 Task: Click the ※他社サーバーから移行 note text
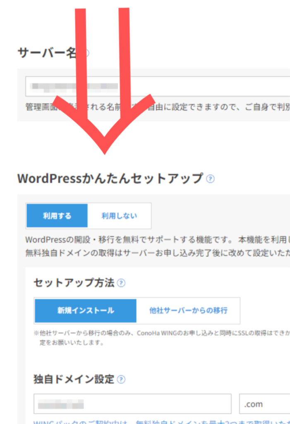click(162, 333)
